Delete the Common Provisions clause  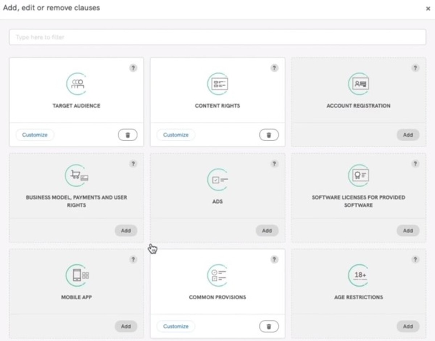click(269, 326)
